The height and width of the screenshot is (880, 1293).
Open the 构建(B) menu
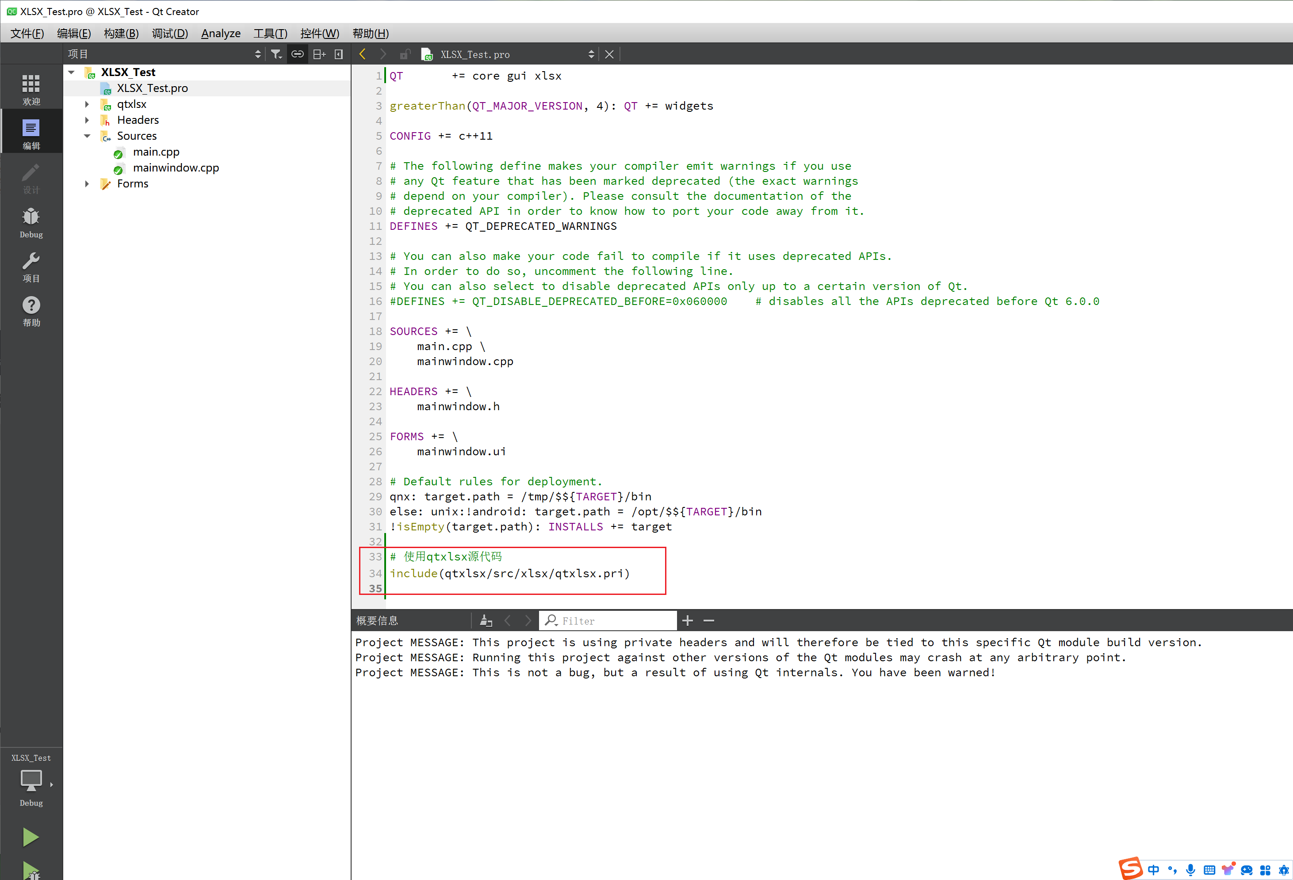pyautogui.click(x=121, y=34)
